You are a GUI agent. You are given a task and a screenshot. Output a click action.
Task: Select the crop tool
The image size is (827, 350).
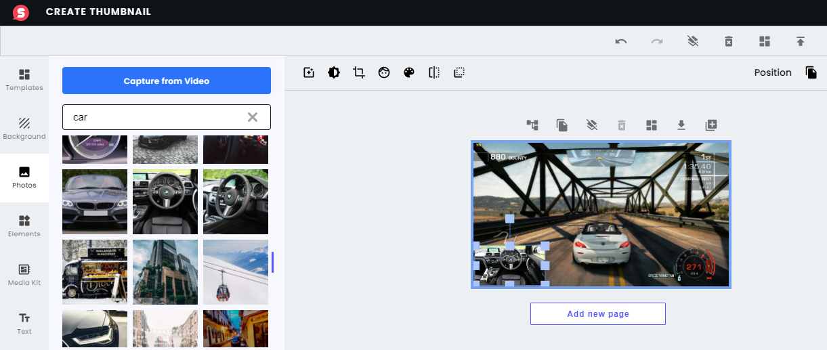click(359, 72)
